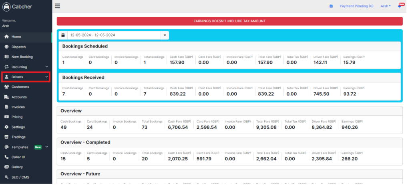Screen dimensions: 410x185
Task: Click the Templates at-sign icon
Action: (7, 147)
